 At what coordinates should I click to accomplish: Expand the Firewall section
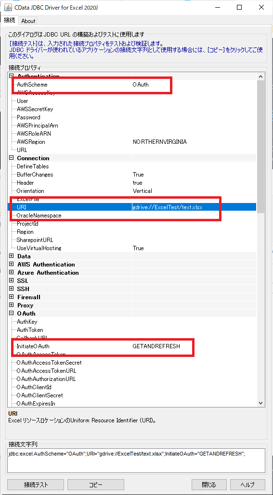click(x=12, y=297)
